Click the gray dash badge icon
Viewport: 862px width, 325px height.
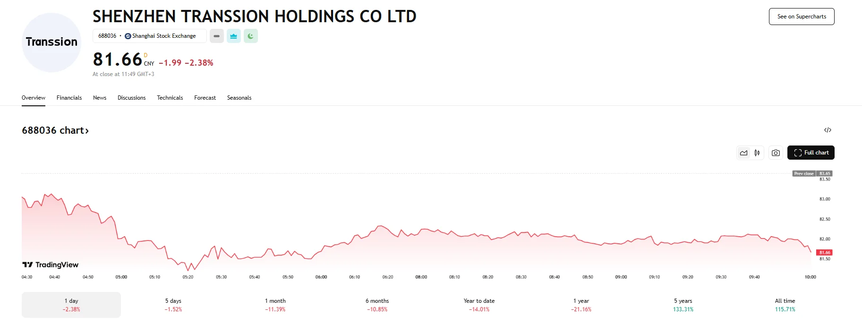click(217, 36)
